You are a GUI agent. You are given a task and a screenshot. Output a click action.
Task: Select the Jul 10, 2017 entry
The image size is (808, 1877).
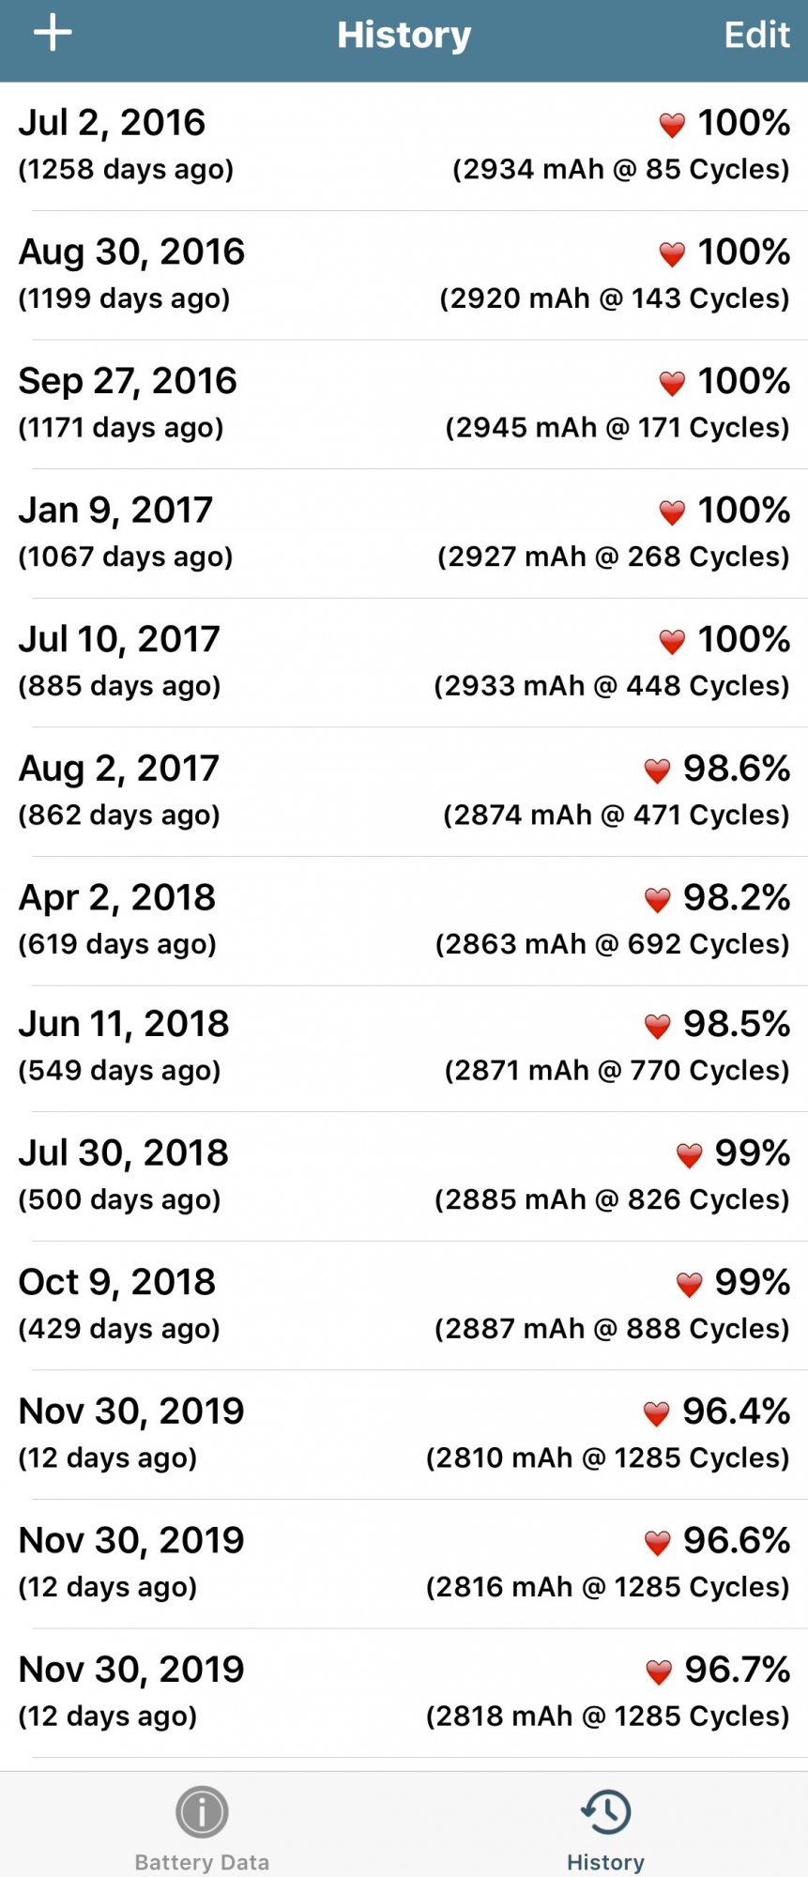point(404,662)
